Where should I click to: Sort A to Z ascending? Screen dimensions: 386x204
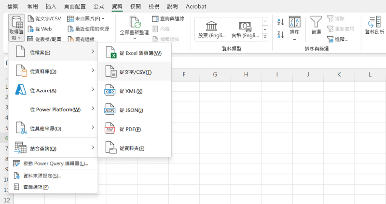[281, 22]
